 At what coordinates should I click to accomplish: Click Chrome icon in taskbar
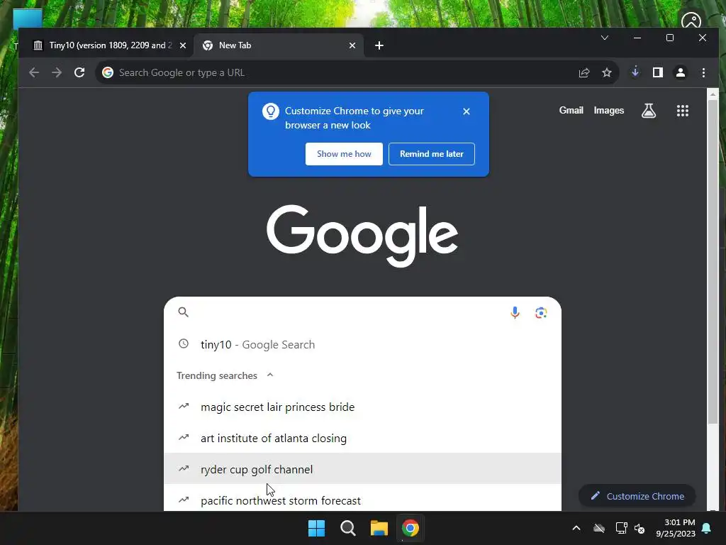411,528
